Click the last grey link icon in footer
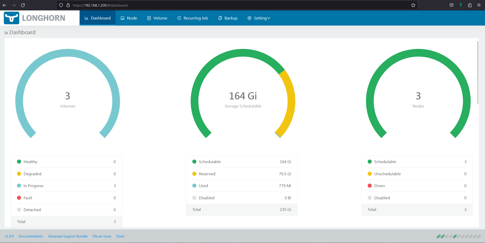 click(x=479, y=236)
